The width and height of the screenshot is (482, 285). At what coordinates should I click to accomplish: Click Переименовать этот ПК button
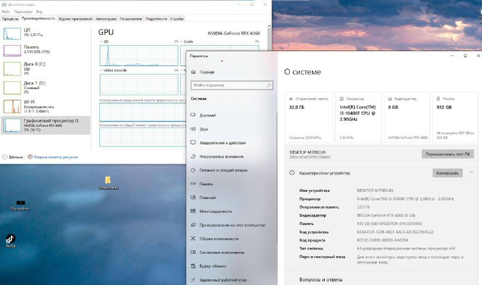[448, 155]
